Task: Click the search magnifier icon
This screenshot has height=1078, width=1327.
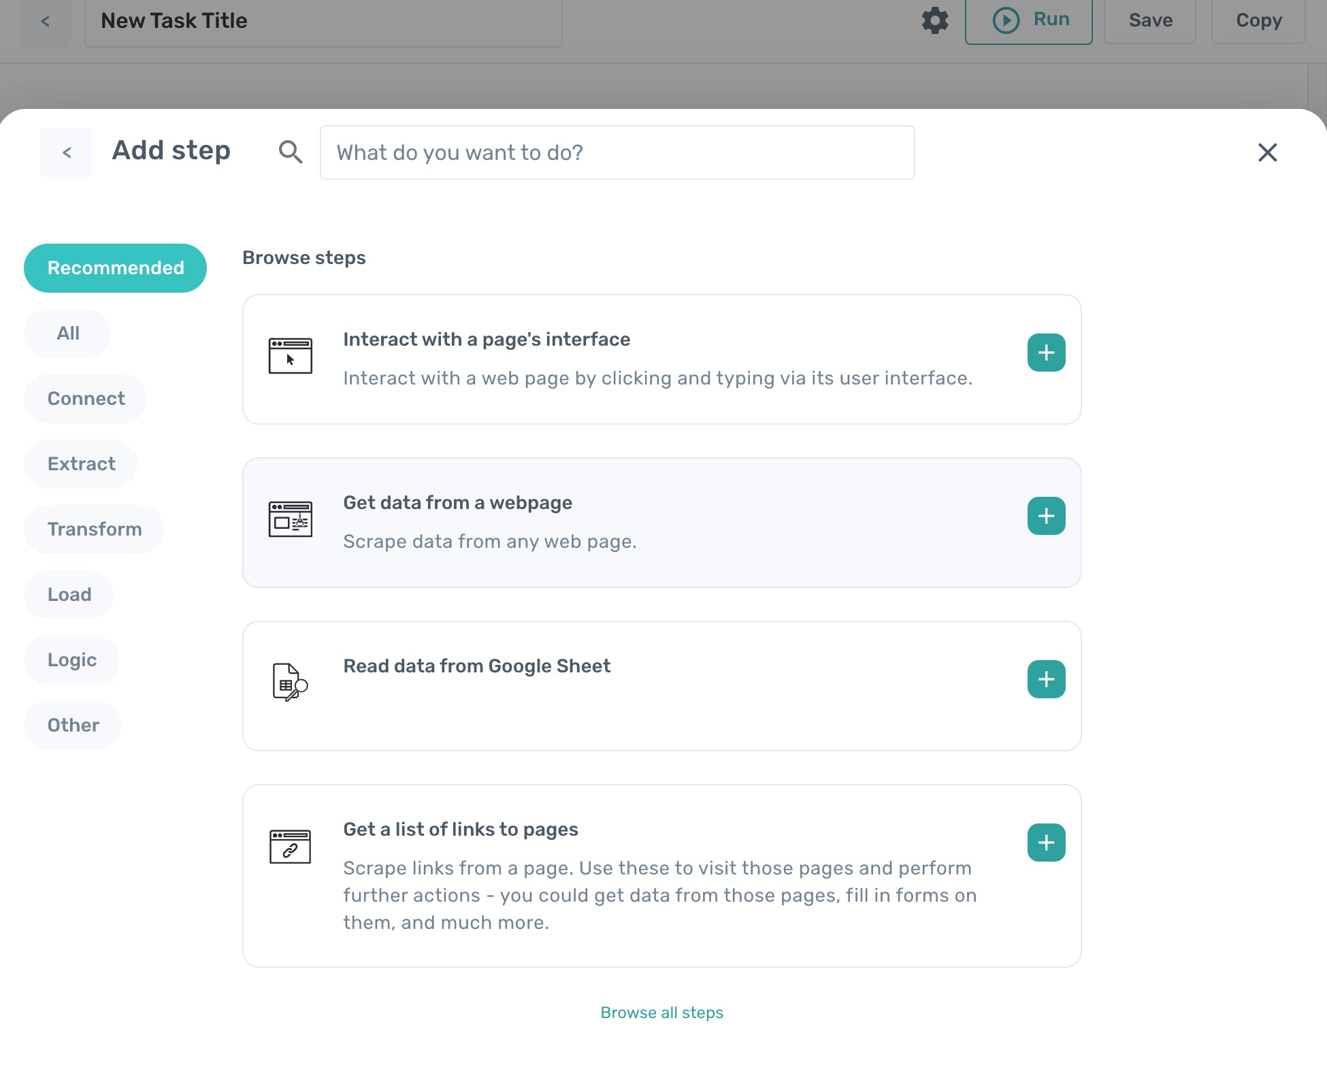Action: coord(291,152)
